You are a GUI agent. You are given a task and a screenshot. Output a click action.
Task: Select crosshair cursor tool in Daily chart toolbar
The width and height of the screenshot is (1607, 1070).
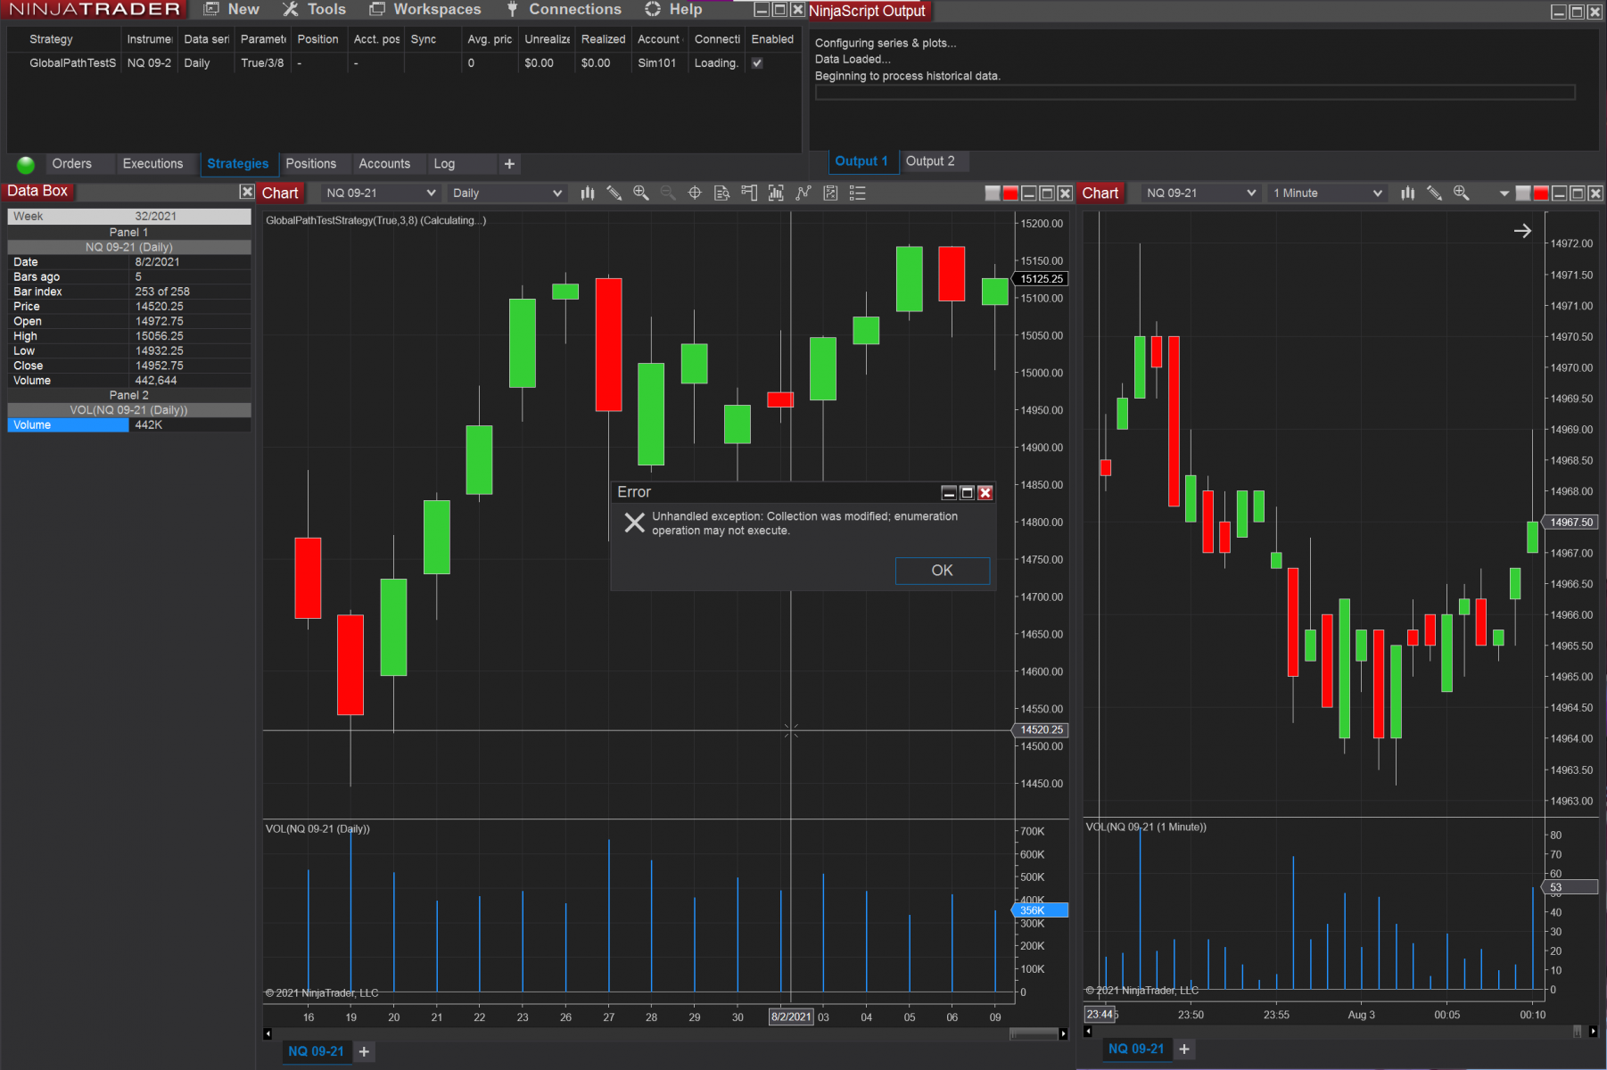[695, 193]
